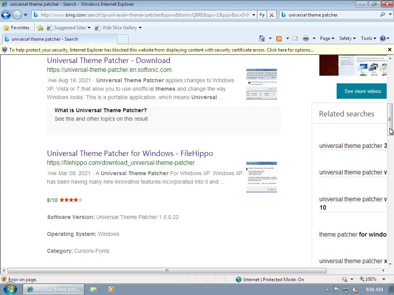
Task: Click the softonic.com green URL
Action: coord(109,70)
